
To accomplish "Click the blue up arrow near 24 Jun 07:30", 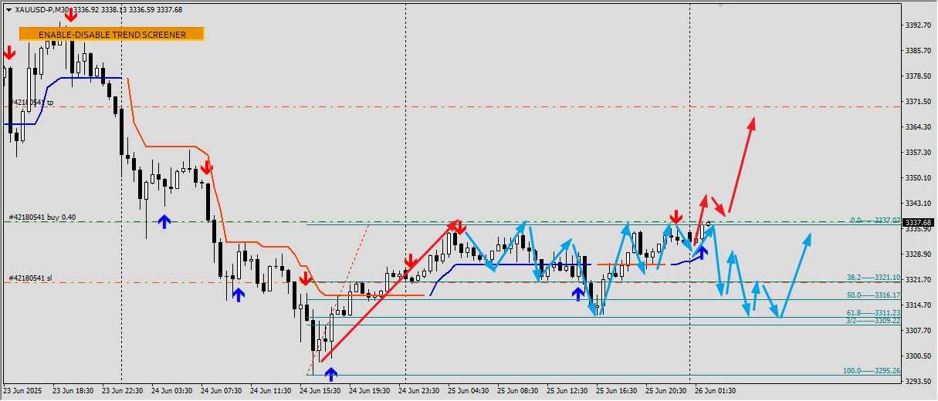I will [238, 294].
